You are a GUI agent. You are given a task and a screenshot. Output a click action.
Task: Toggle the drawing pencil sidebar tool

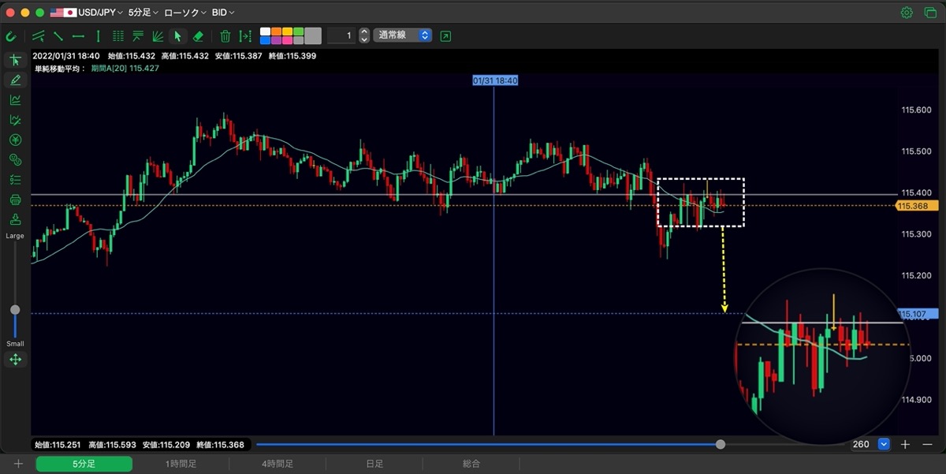tap(15, 80)
